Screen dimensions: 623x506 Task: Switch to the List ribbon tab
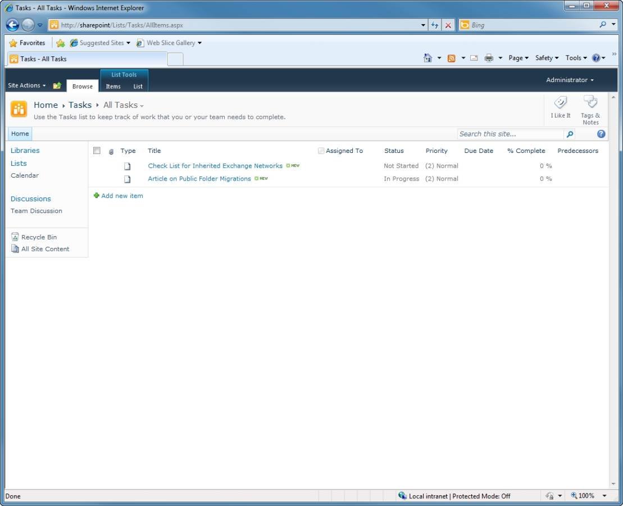pos(138,87)
